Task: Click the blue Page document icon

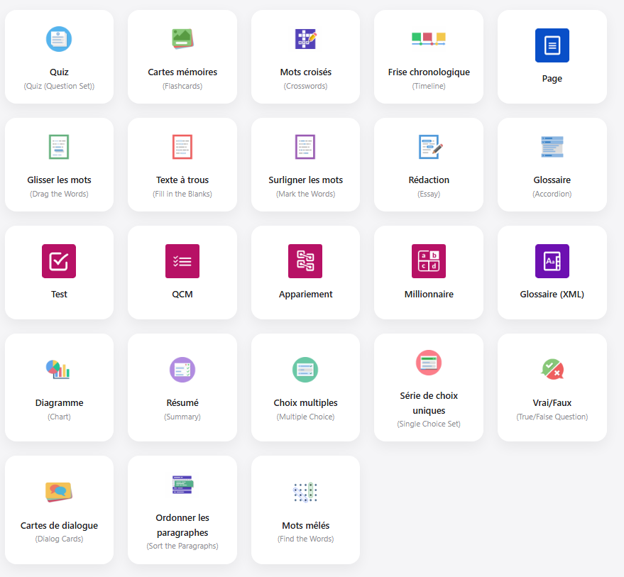Action: pos(552,45)
